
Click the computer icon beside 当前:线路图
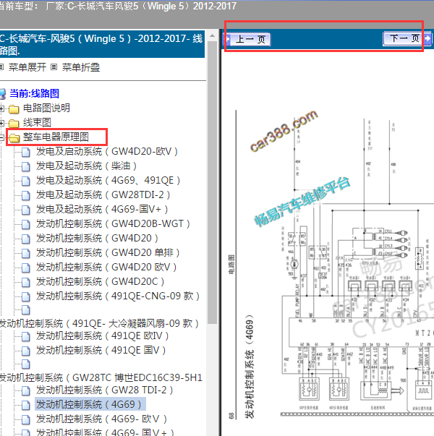coord(3,94)
